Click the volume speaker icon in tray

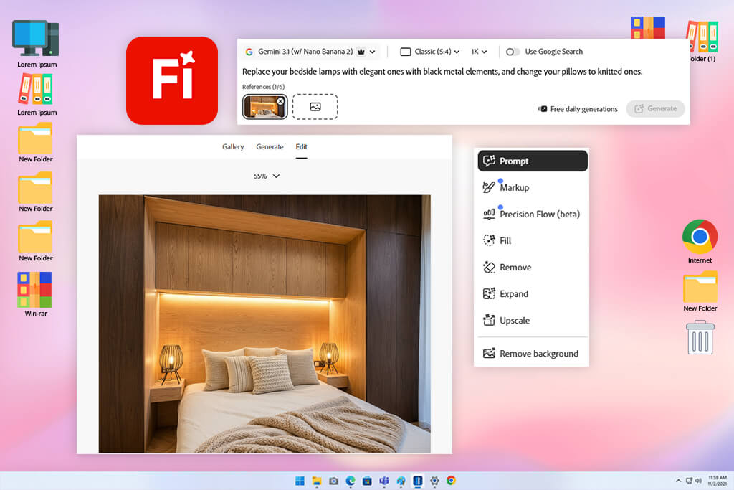pyautogui.click(x=698, y=481)
